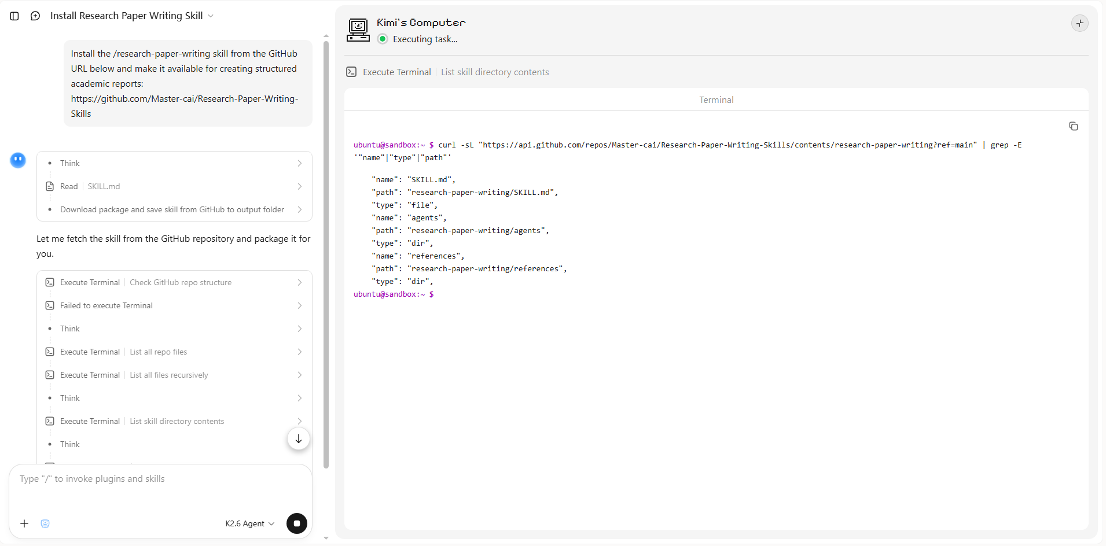
Task: Open the List all files recursively step
Action: 174,375
